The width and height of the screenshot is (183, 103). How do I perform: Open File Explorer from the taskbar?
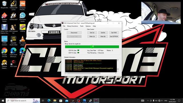[55, 100]
